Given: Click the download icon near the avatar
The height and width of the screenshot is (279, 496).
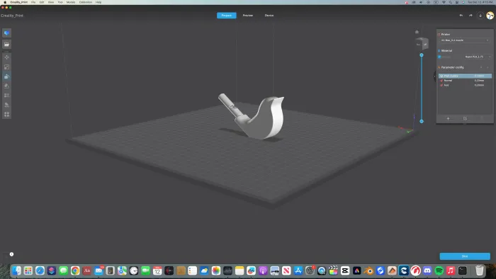Looking at the screenshot, I should (480, 16).
